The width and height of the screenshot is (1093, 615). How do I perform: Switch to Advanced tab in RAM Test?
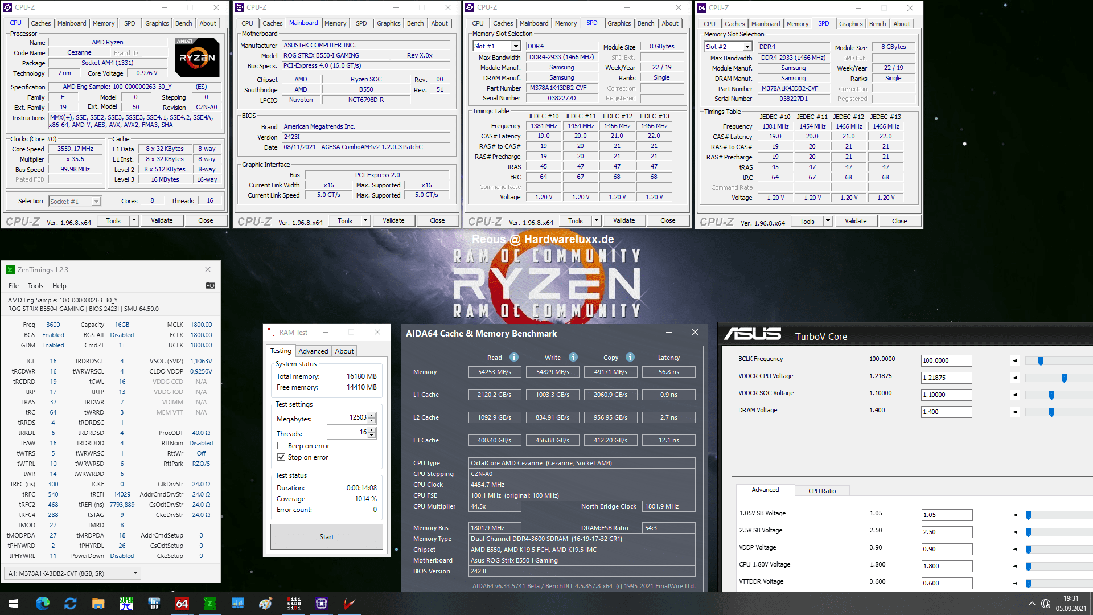click(313, 351)
